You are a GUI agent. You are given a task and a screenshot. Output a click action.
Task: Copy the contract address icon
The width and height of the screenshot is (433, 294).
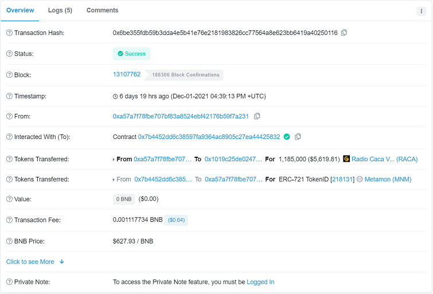(298, 137)
